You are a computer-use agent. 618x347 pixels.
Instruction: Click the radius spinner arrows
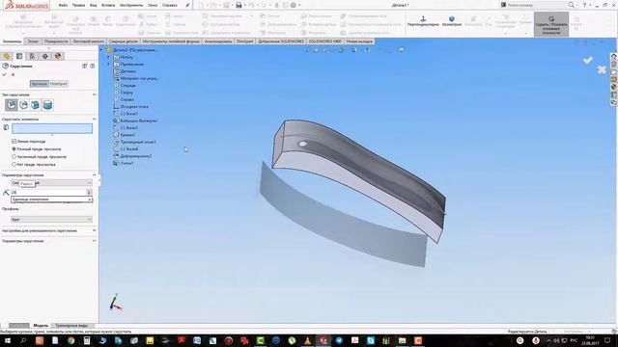[89, 192]
